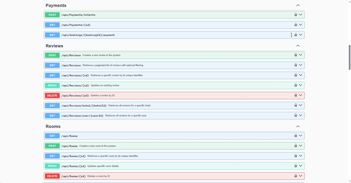This screenshot has height=183, width=351.
Task: Click the Rooms section heading
Action: click(x=53, y=126)
